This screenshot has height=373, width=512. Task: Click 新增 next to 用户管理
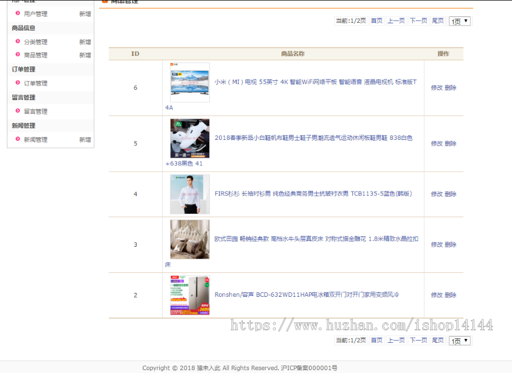point(84,14)
